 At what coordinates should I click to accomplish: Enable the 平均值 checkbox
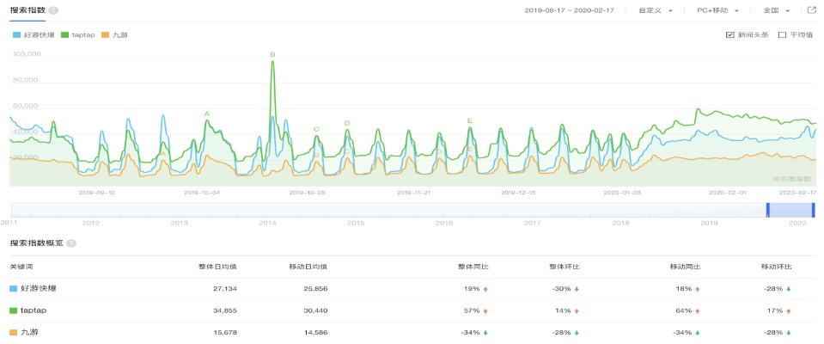pyautogui.click(x=782, y=35)
